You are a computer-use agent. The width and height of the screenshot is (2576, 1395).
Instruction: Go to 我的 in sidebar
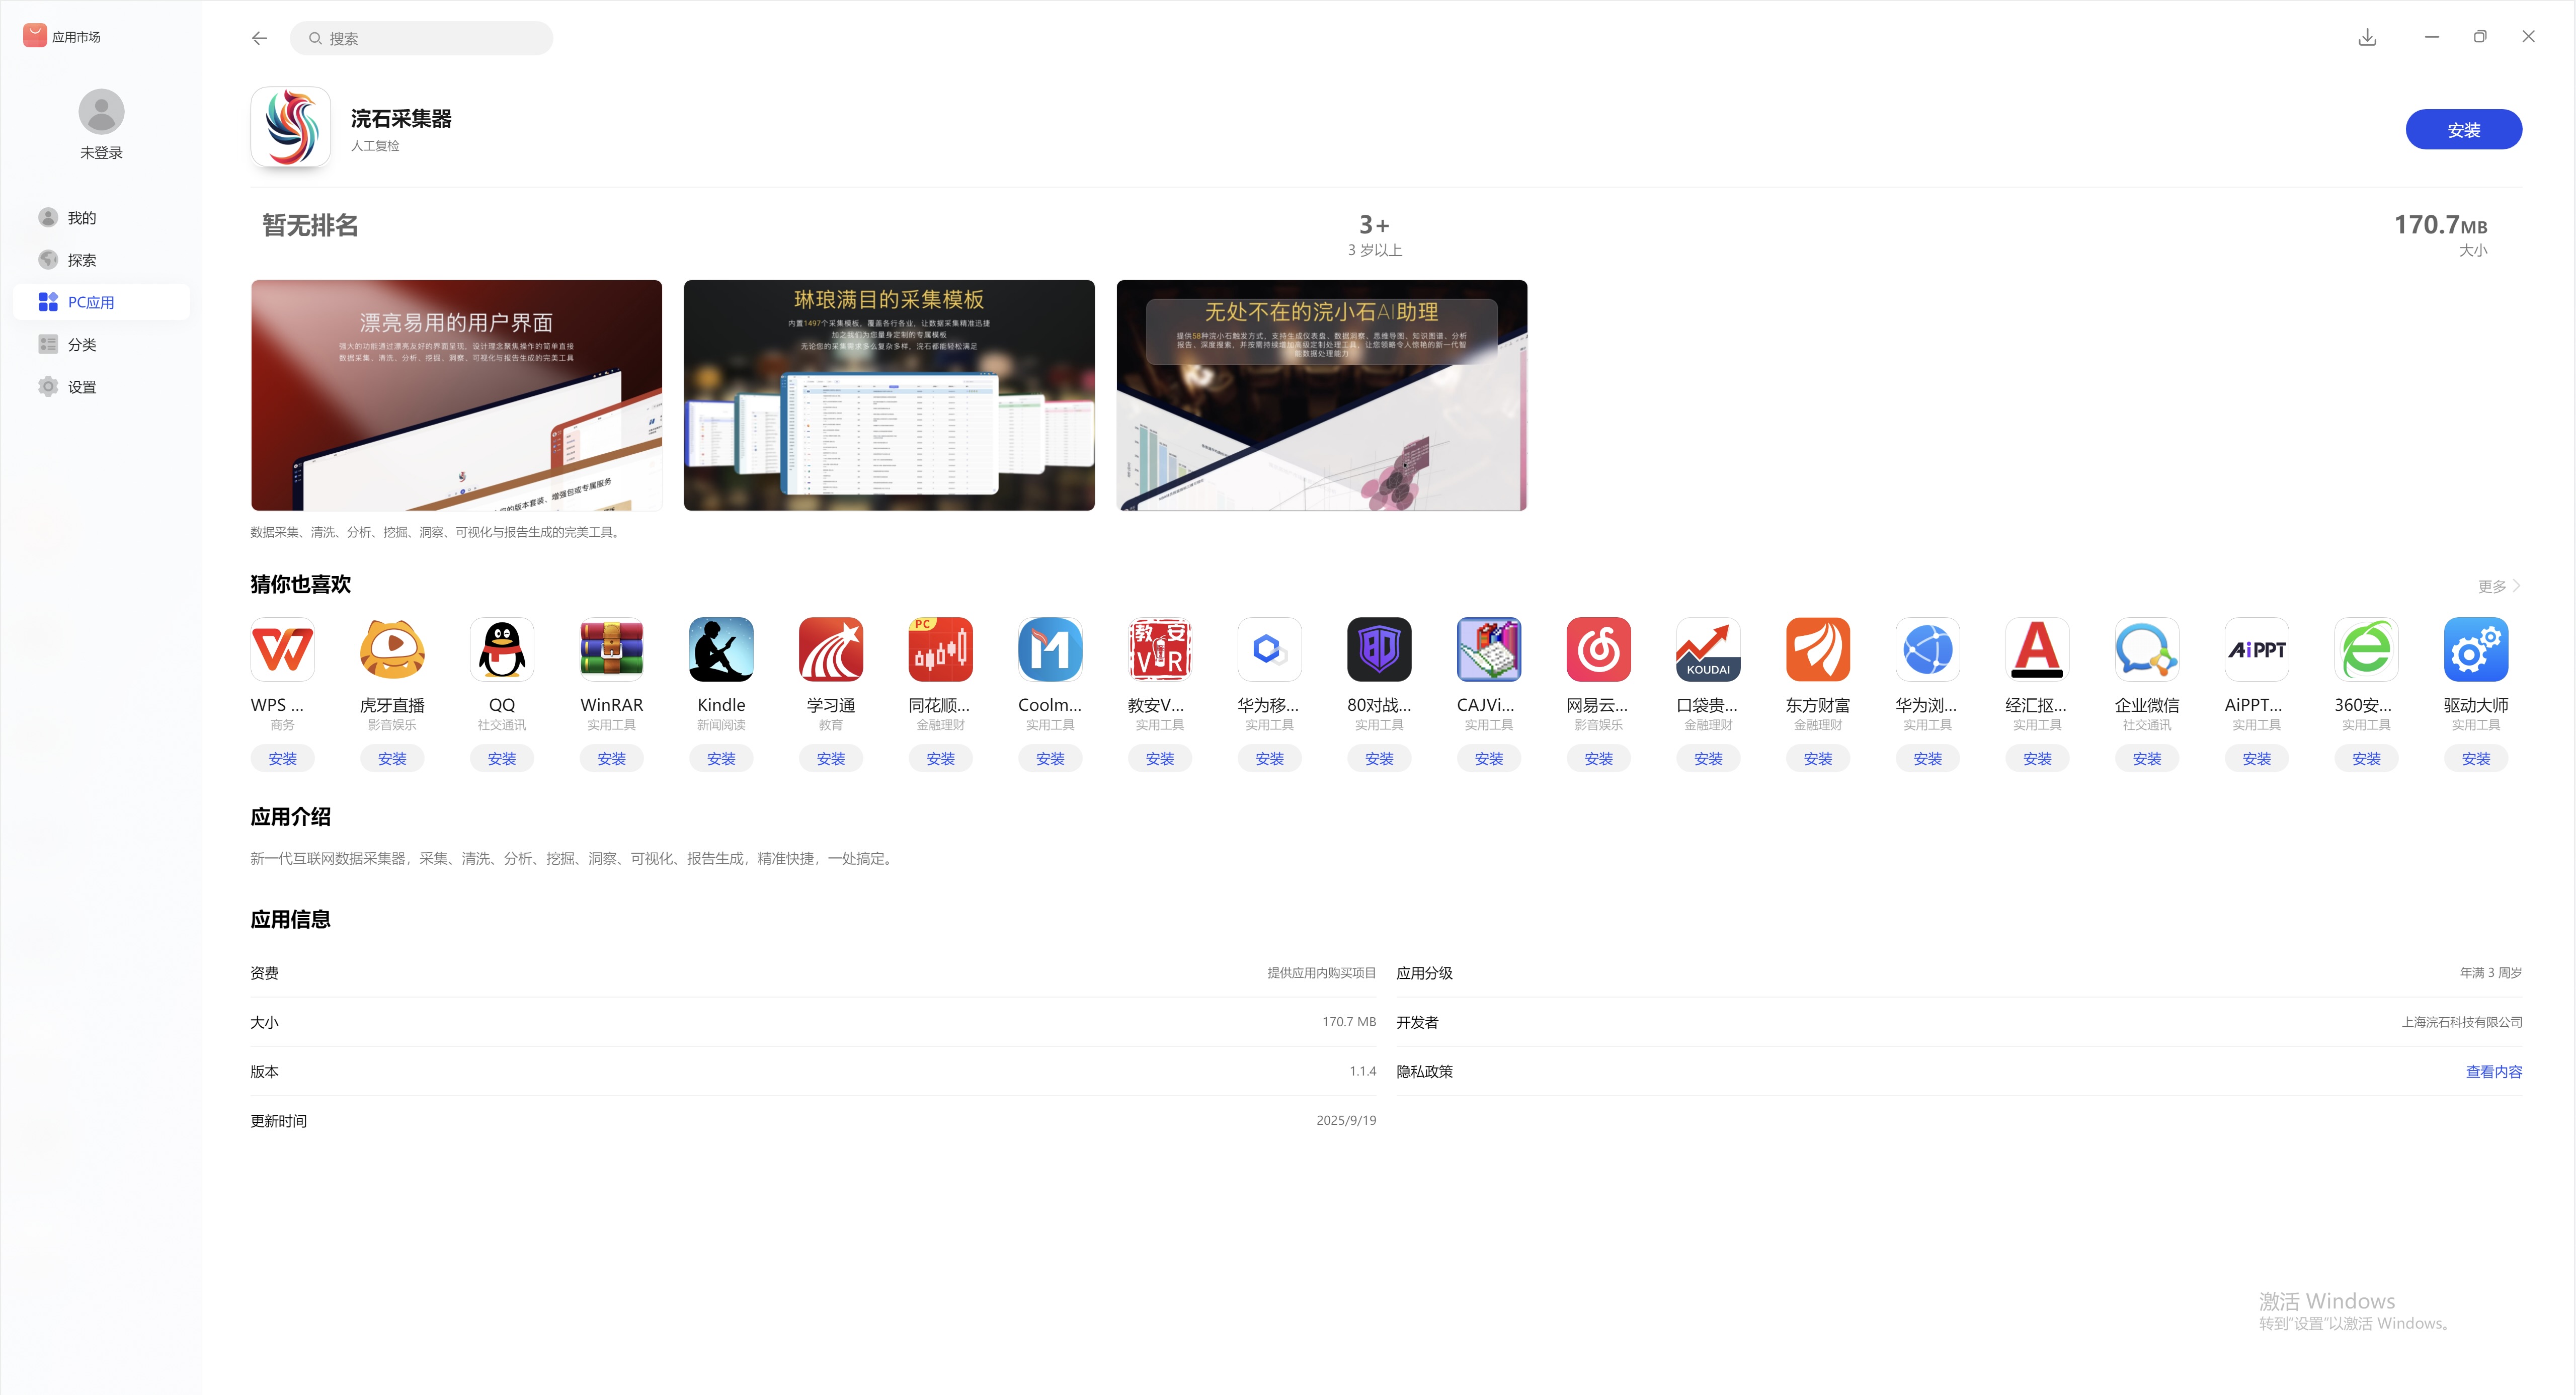tap(81, 218)
